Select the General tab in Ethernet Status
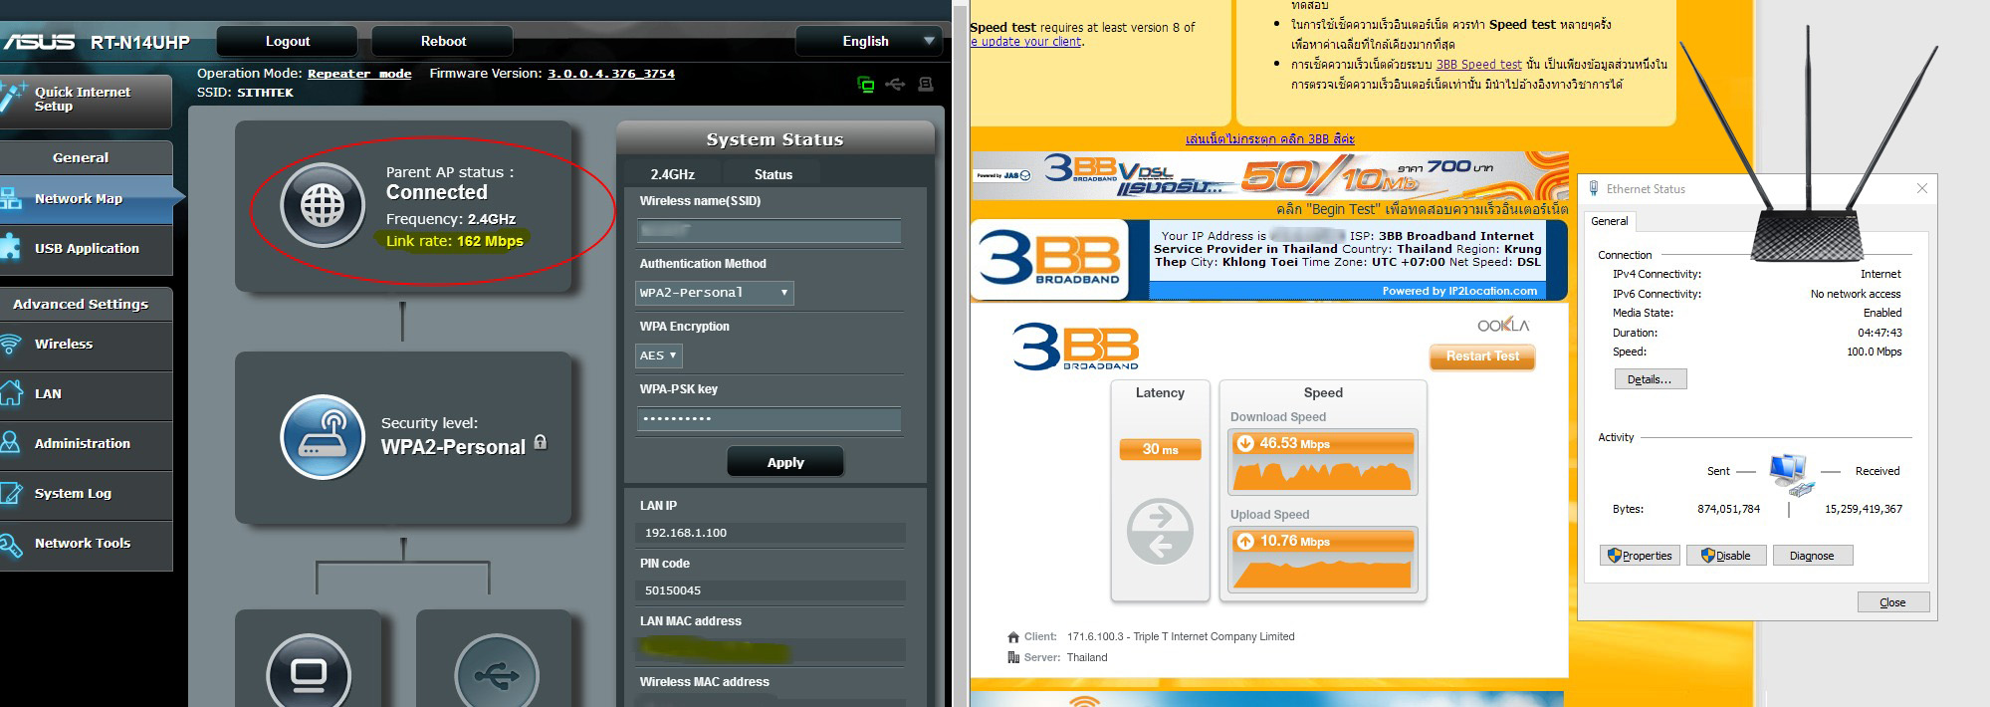 pyautogui.click(x=1610, y=221)
